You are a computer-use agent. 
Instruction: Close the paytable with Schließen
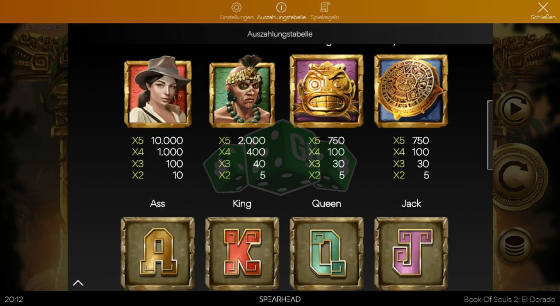tap(543, 11)
